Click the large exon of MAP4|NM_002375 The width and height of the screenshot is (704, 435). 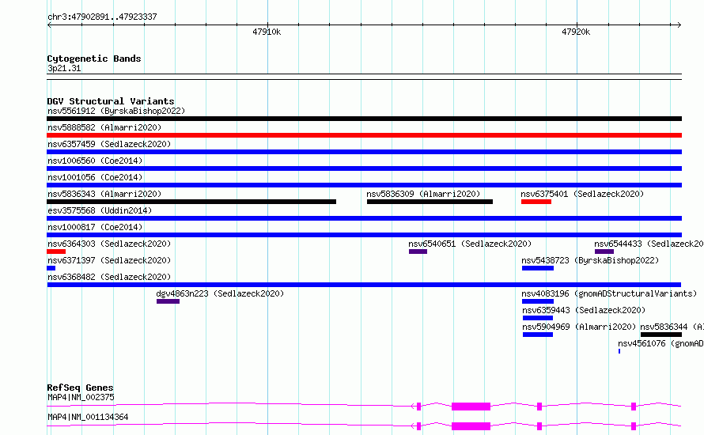point(471,407)
